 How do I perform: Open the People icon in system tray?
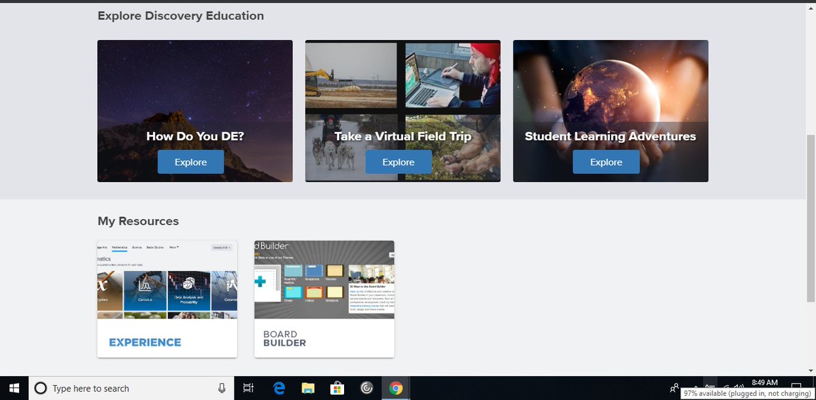(674, 388)
